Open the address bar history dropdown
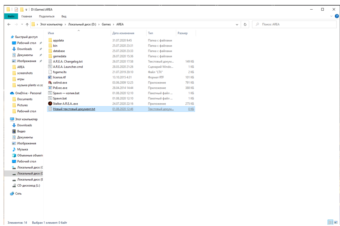Image resolution: width=340 pixels, height=226 pixels. pos(237,24)
